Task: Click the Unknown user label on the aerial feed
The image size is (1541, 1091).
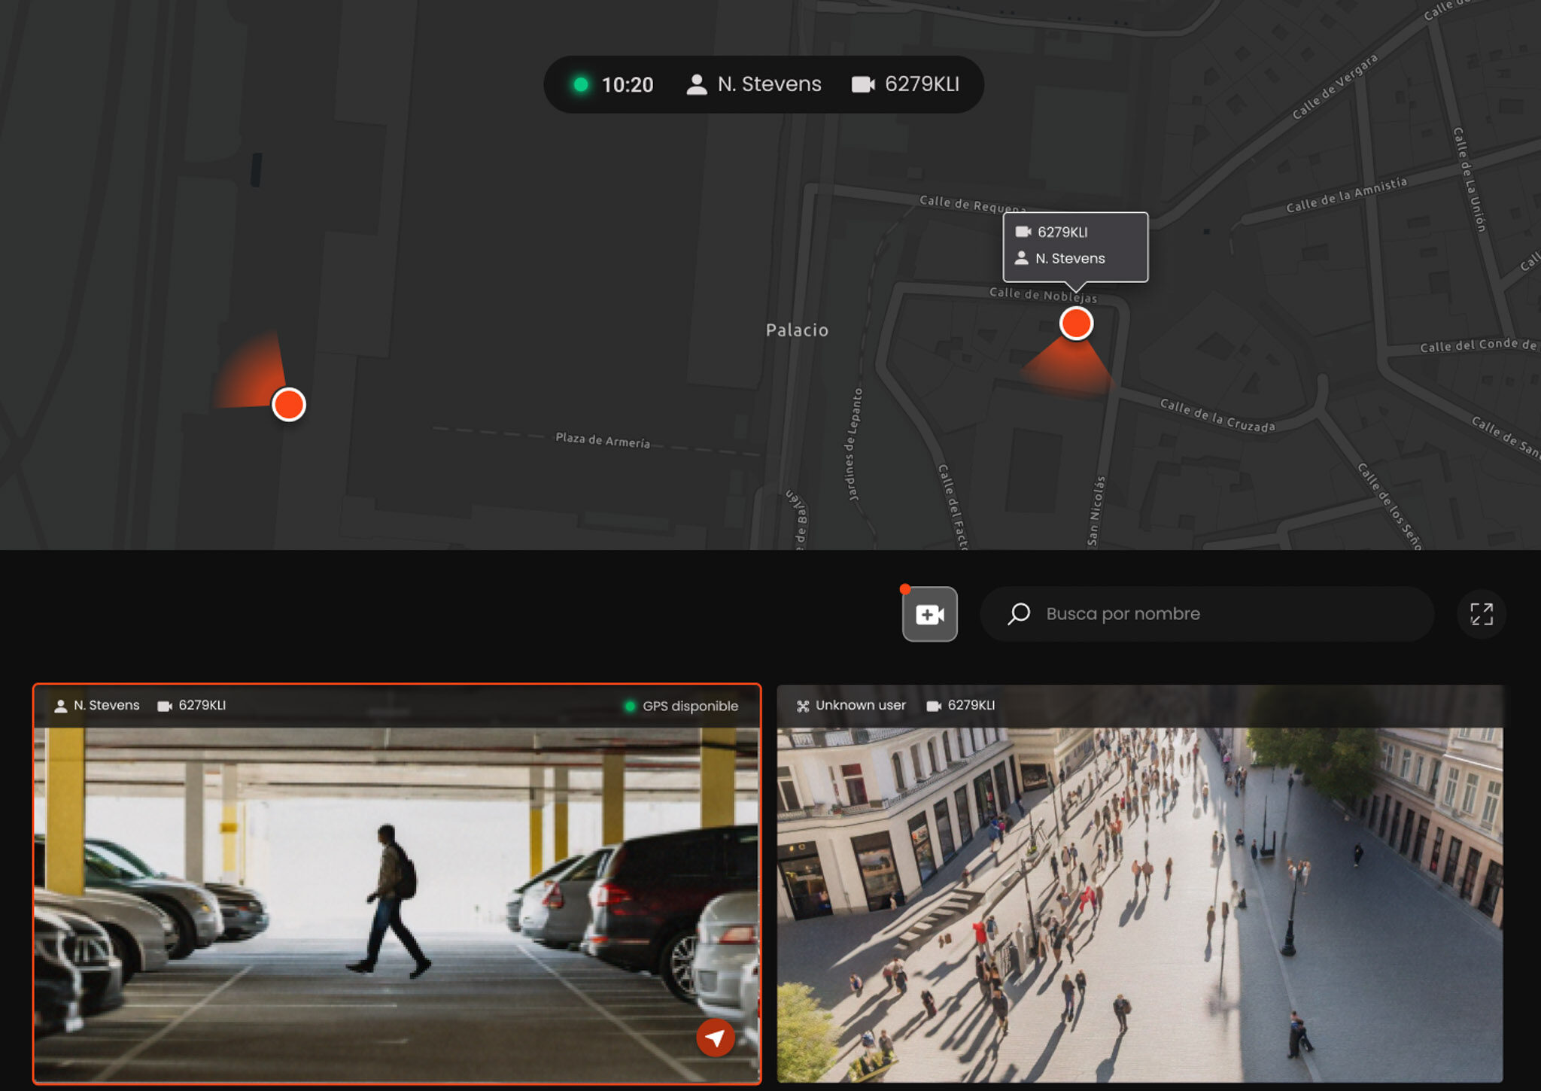Action: 860,705
